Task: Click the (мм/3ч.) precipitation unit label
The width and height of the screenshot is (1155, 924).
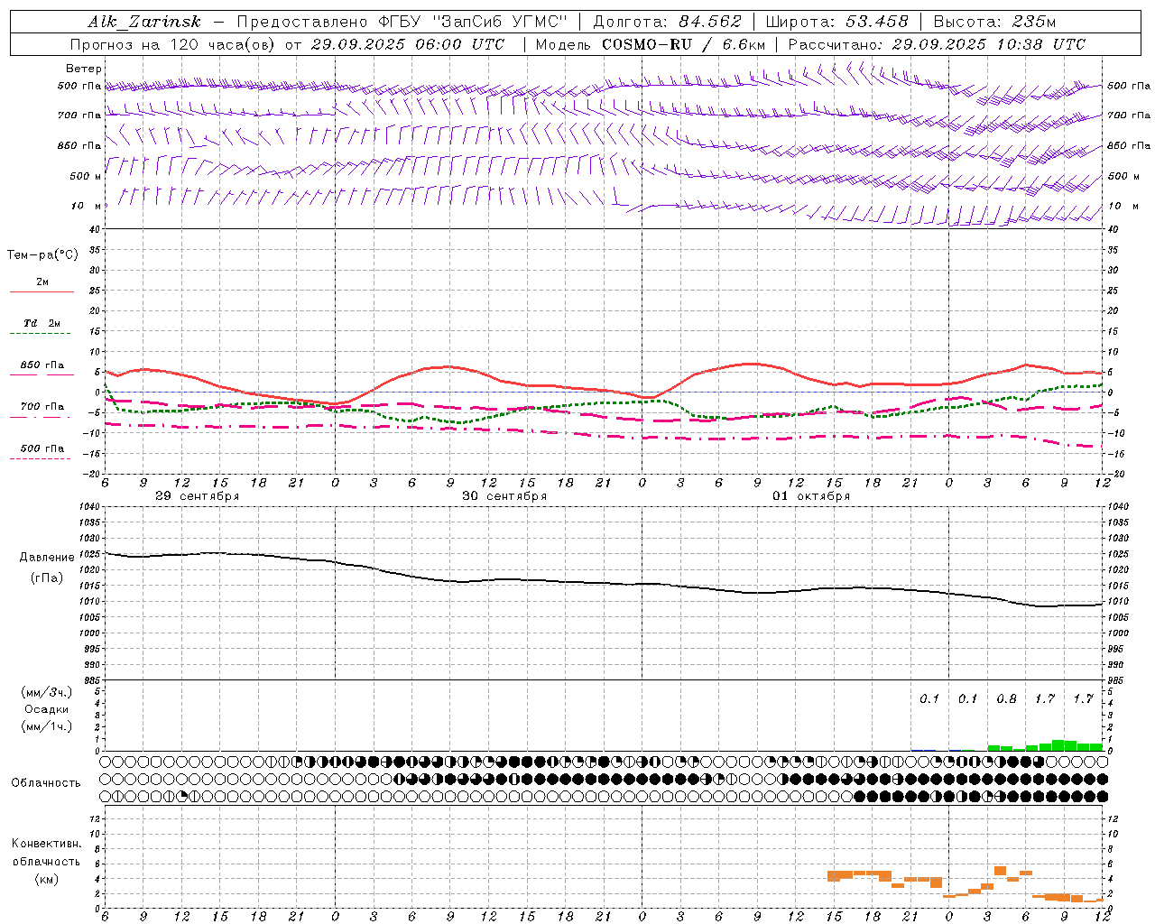Action: (47, 693)
